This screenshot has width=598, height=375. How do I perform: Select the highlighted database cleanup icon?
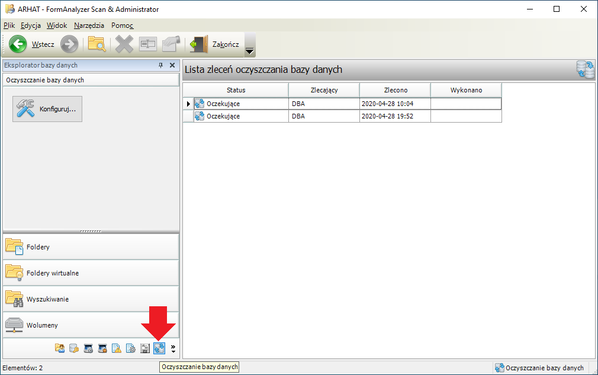tap(159, 348)
